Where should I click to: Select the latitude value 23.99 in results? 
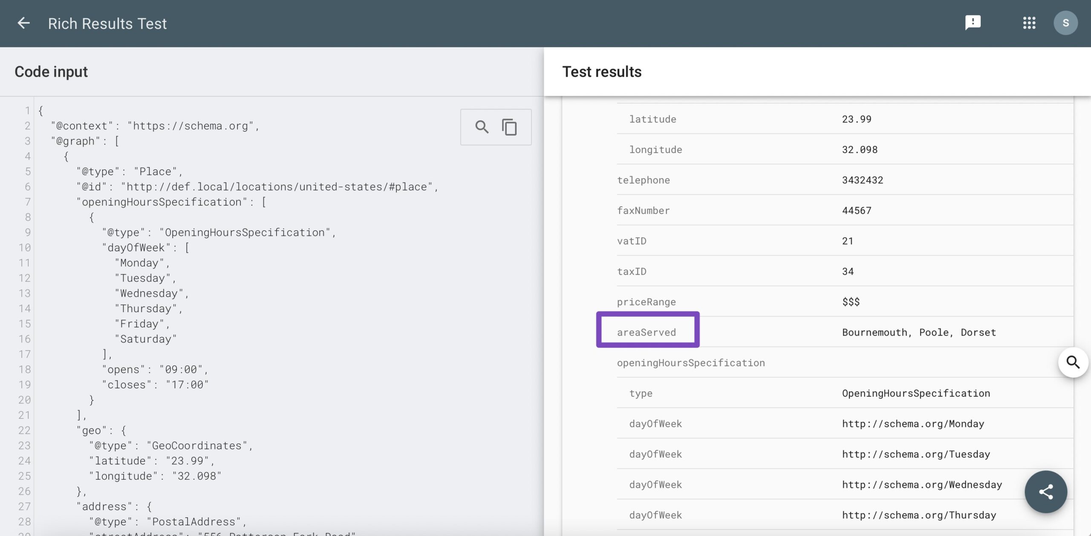point(857,119)
